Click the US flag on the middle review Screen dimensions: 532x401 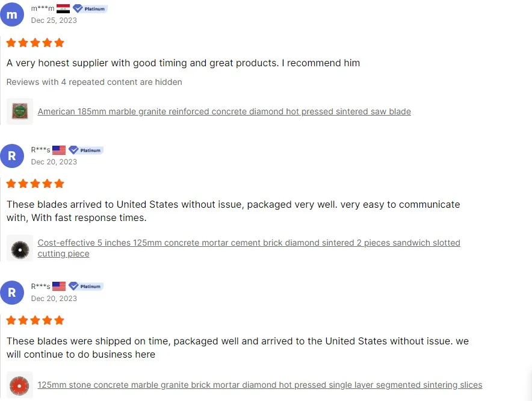click(59, 150)
